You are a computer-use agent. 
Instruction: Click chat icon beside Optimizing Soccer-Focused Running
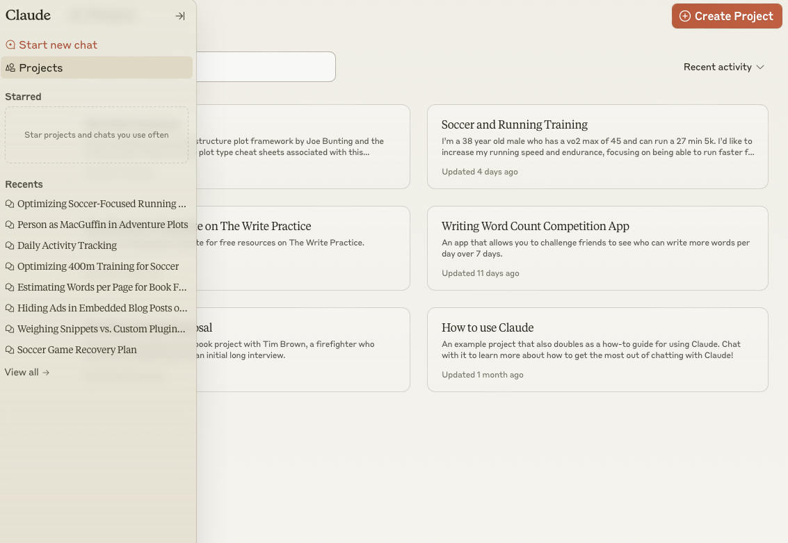coord(10,204)
